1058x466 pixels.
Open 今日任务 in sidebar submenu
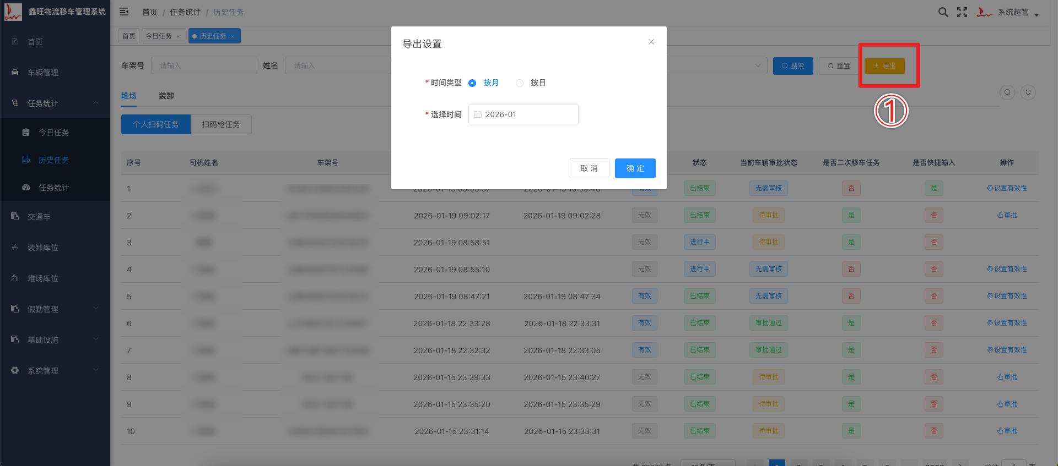(x=55, y=133)
